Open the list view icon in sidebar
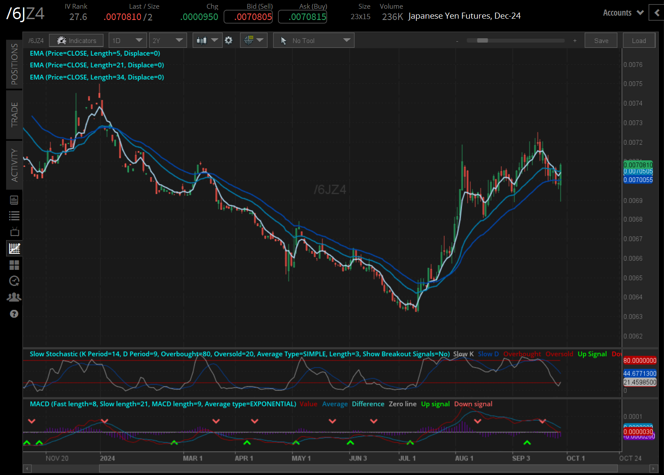Screen dimensions: 664x475 coord(14,216)
